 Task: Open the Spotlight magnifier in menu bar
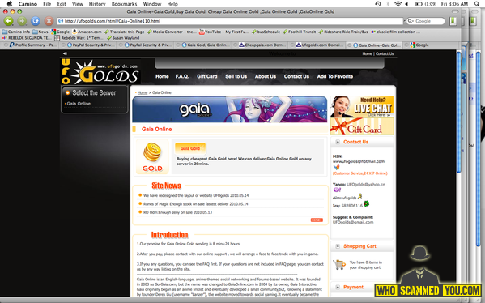pyautogui.click(x=477, y=4)
